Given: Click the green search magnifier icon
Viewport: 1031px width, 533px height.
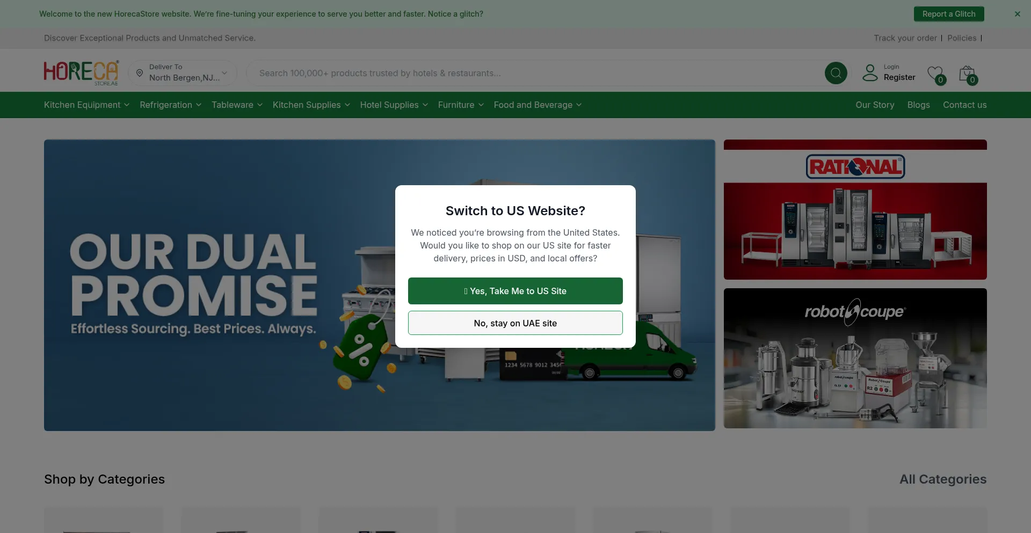Looking at the screenshot, I should [x=836, y=73].
